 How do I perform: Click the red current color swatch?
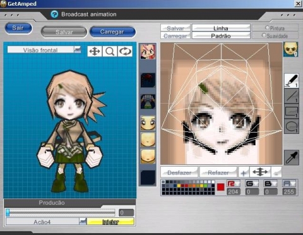[220, 187]
